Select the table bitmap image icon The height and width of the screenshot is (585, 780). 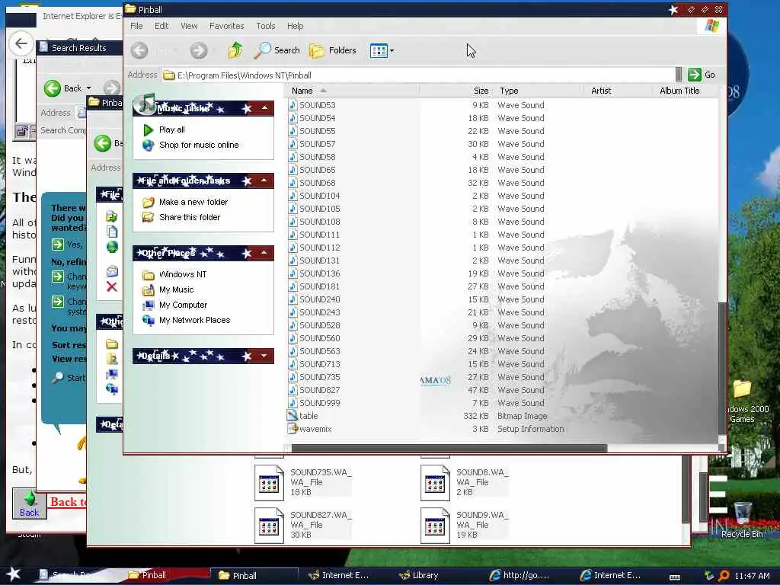[292, 415]
